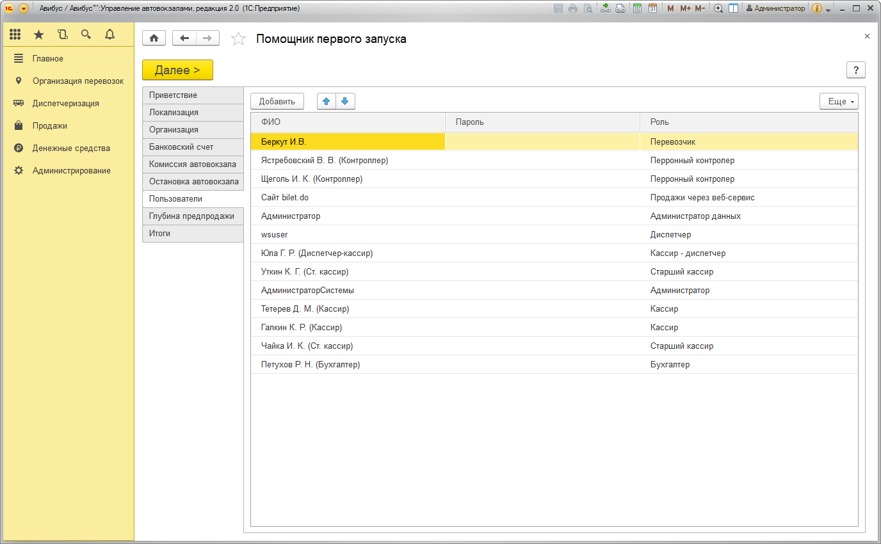Click the Добавить button
This screenshot has height=544, width=881.
277,101
